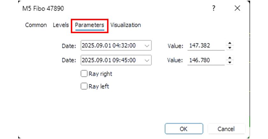The width and height of the screenshot is (268, 139).
Task: Switch to the Common tab
Action: (36, 25)
